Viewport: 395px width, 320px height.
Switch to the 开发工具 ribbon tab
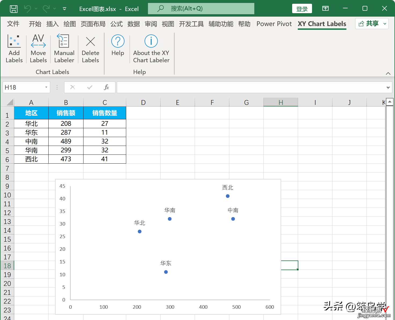[x=191, y=24]
